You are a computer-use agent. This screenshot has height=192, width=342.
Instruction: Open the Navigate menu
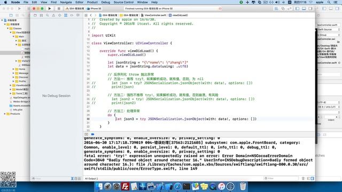click(x=66, y=2)
